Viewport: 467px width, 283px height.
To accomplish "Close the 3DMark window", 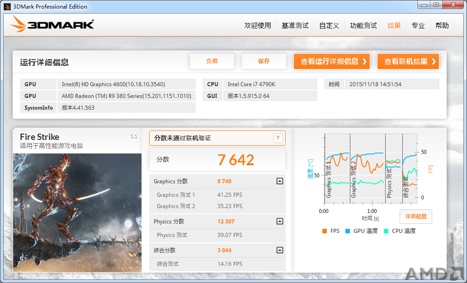I will tap(453, 5).
